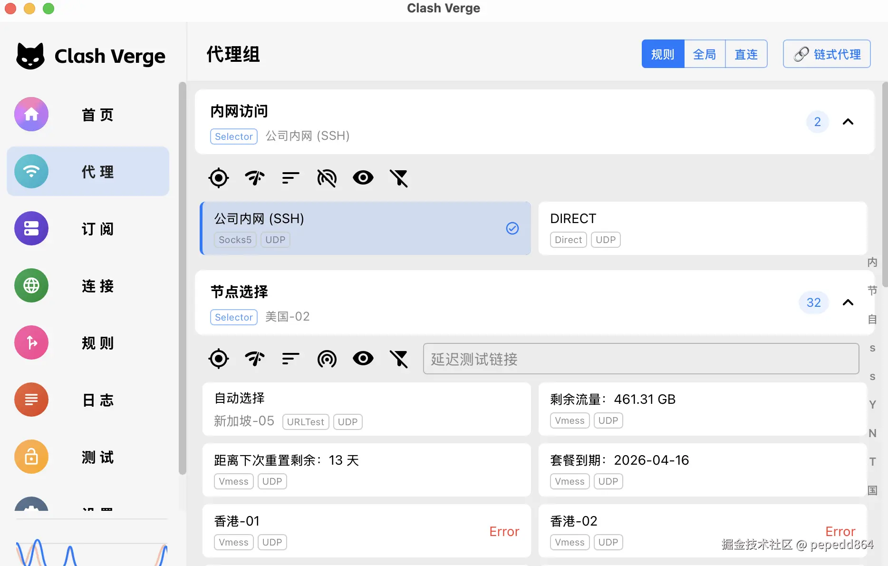
Task: Toggle delay check URL icon in 内网访问
Action: click(327, 178)
